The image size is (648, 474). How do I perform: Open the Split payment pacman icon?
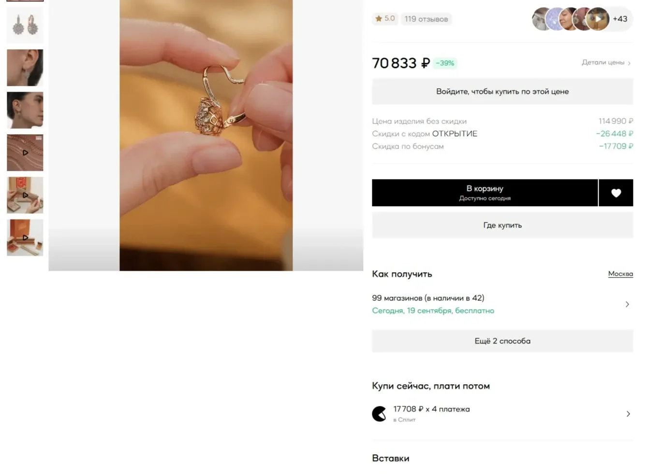[x=379, y=414]
